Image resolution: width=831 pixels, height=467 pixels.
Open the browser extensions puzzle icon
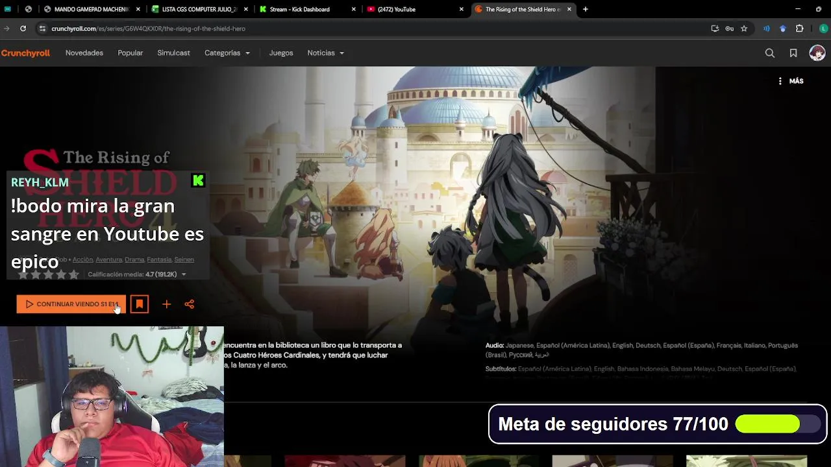799,29
